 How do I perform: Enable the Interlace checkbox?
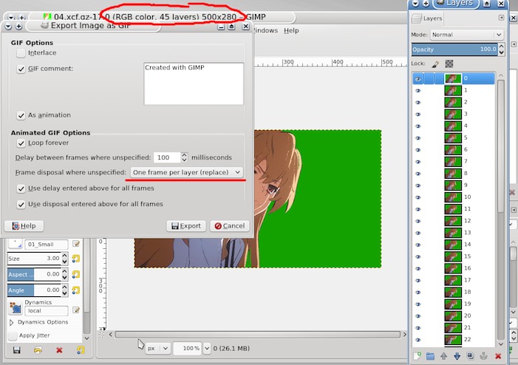(x=21, y=53)
